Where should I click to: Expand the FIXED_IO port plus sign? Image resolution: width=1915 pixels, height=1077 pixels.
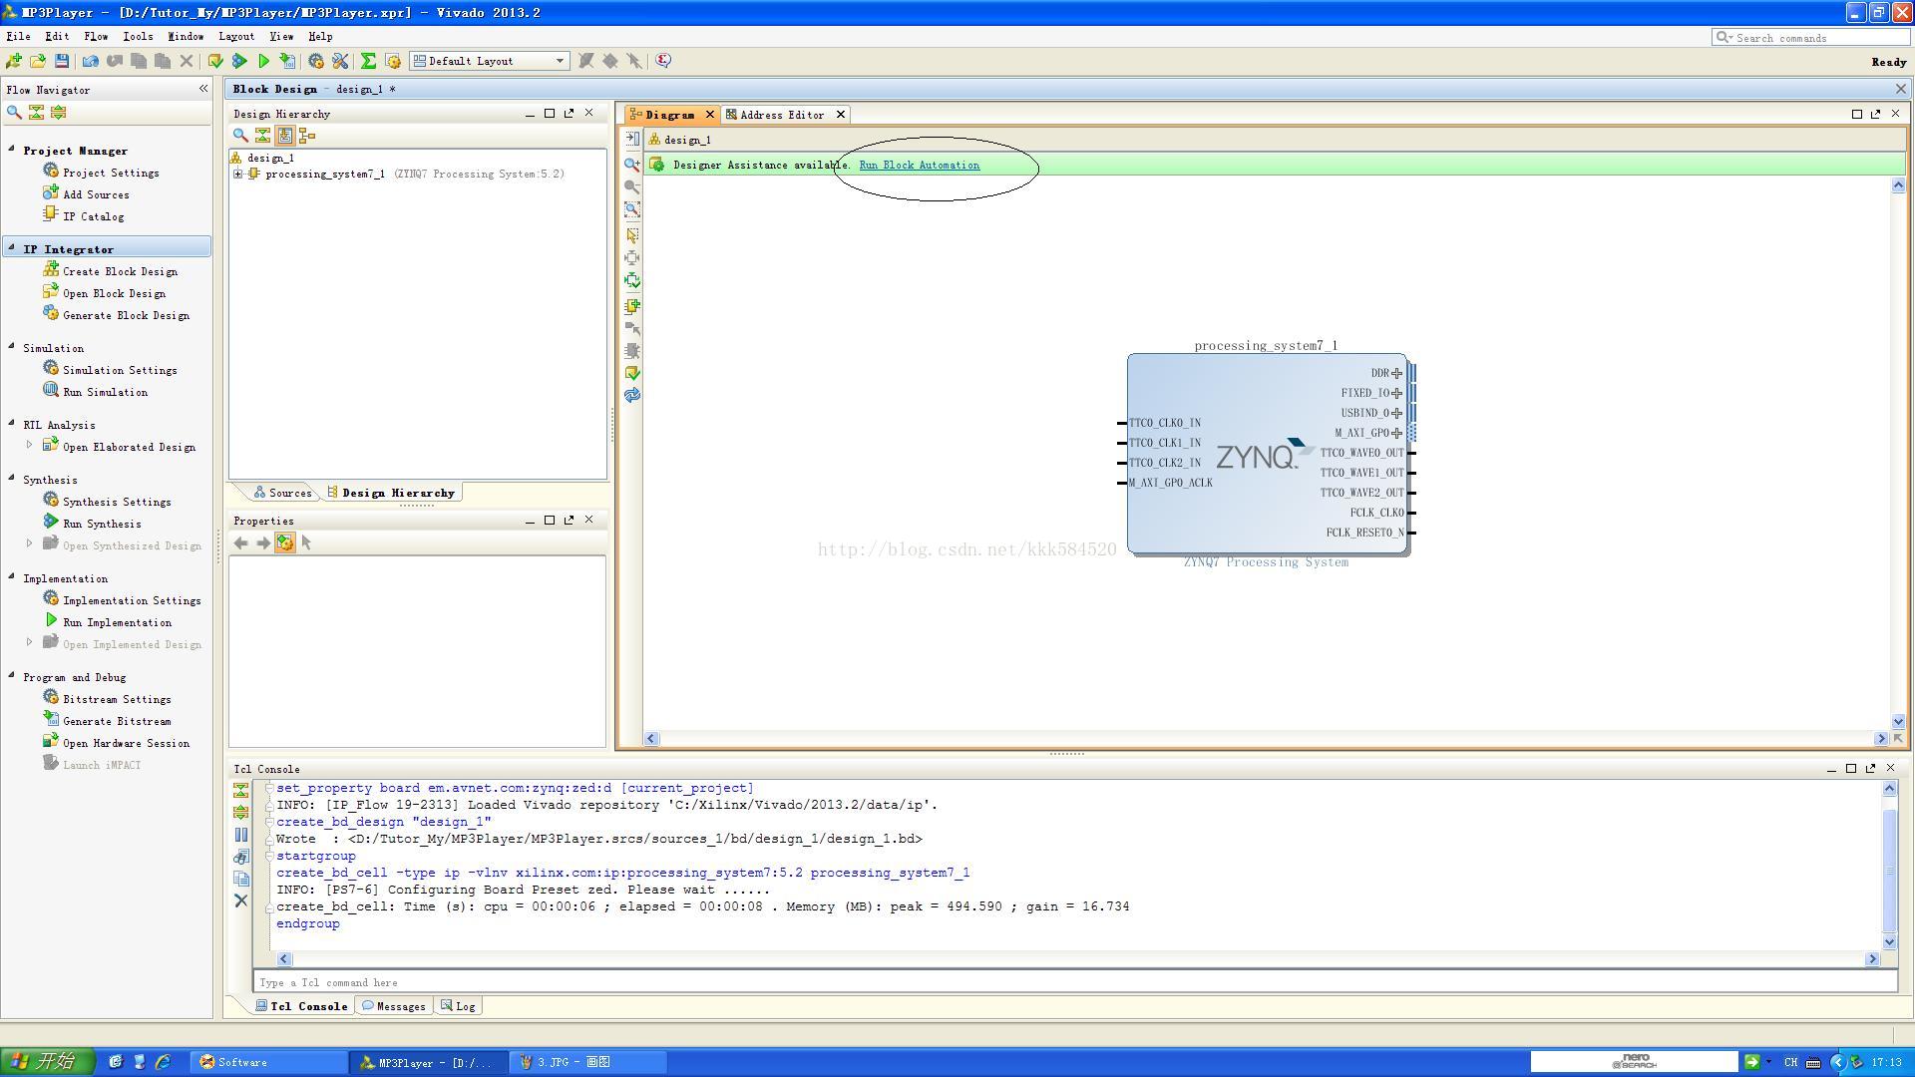click(1396, 393)
